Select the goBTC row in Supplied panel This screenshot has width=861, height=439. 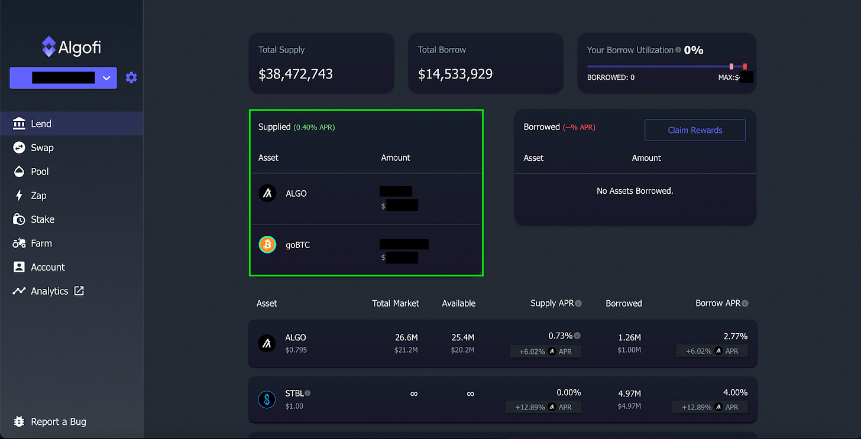[367, 249]
